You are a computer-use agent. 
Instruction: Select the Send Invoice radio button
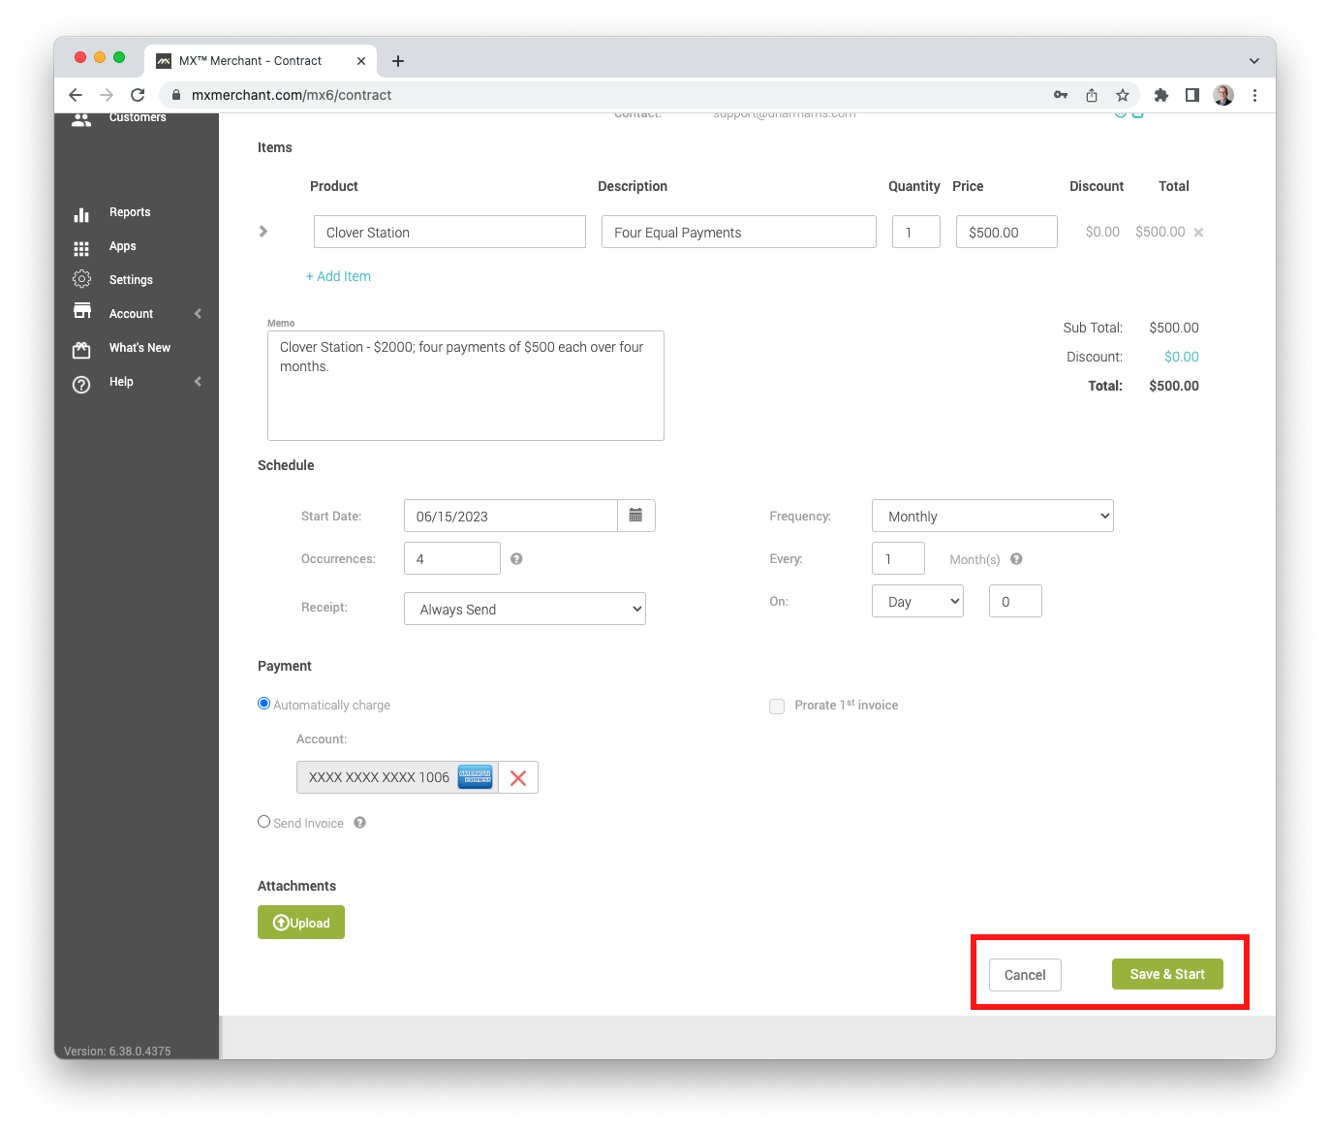point(263,821)
